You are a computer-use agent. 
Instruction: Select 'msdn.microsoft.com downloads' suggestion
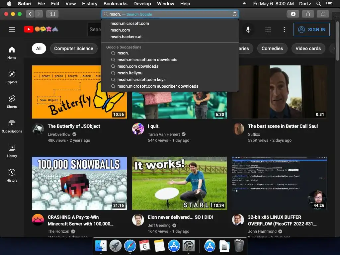click(x=170, y=60)
